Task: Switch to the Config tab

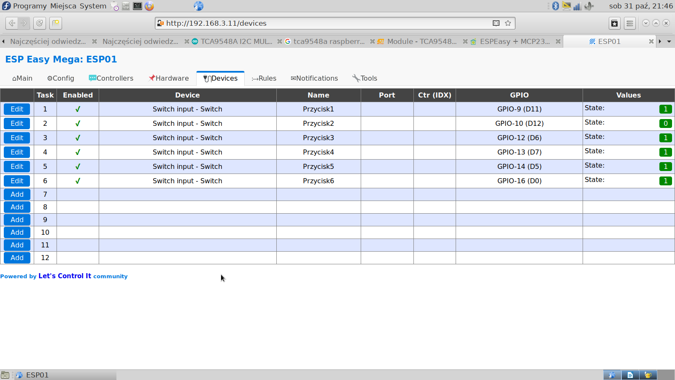Action: click(x=61, y=78)
